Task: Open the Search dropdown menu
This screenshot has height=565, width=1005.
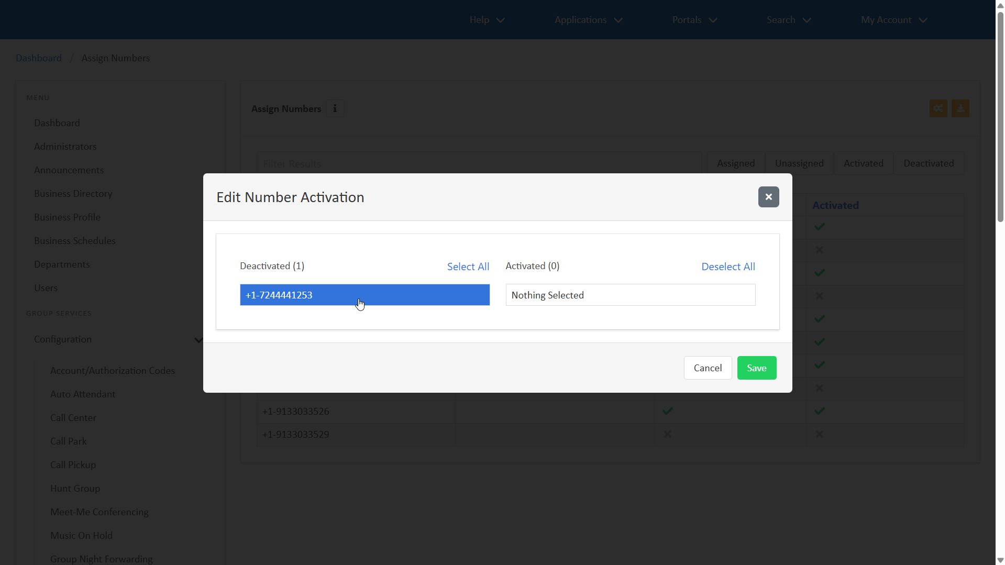Action: coord(788,20)
